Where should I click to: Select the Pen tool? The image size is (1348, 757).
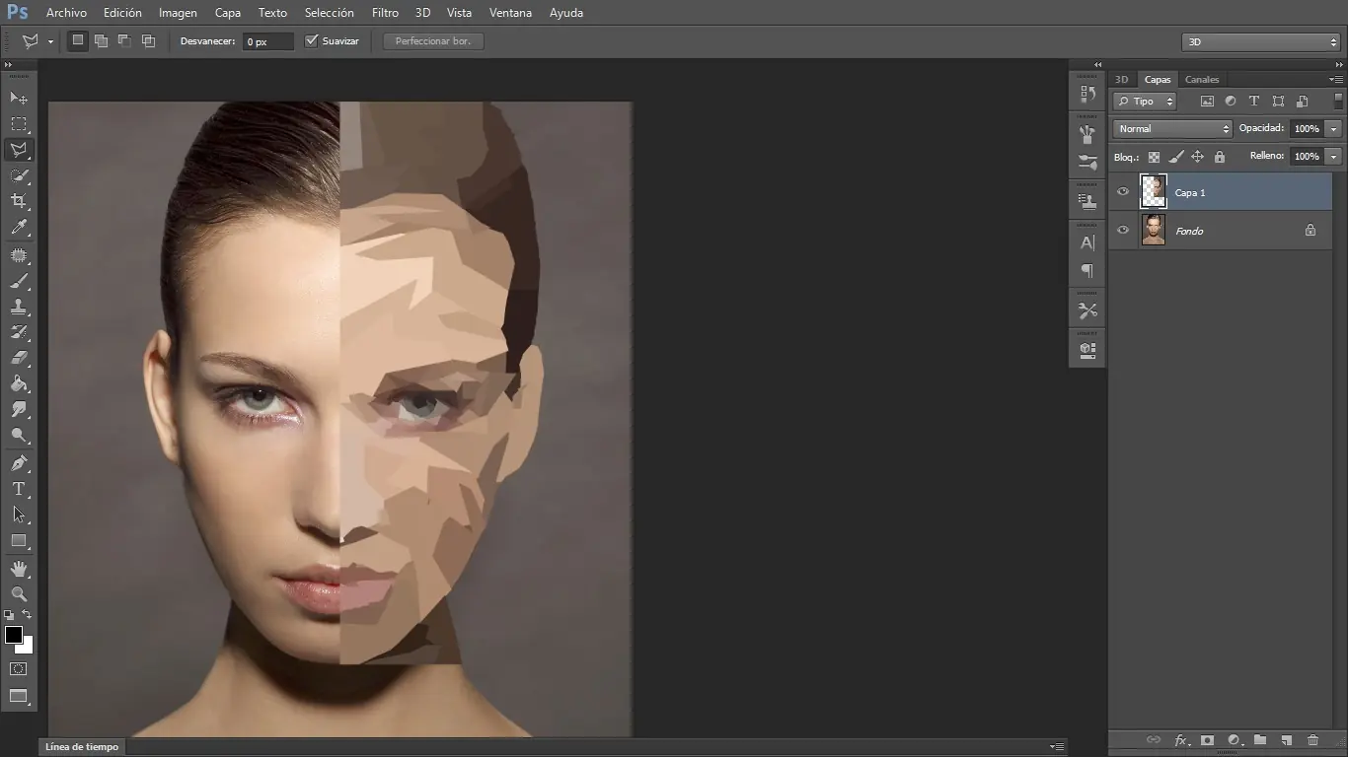19,463
